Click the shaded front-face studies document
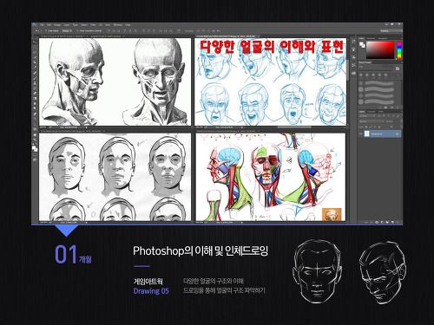The image size is (434, 325). [115, 177]
